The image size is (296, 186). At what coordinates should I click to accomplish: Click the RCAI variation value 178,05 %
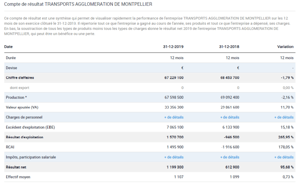tap(286, 147)
